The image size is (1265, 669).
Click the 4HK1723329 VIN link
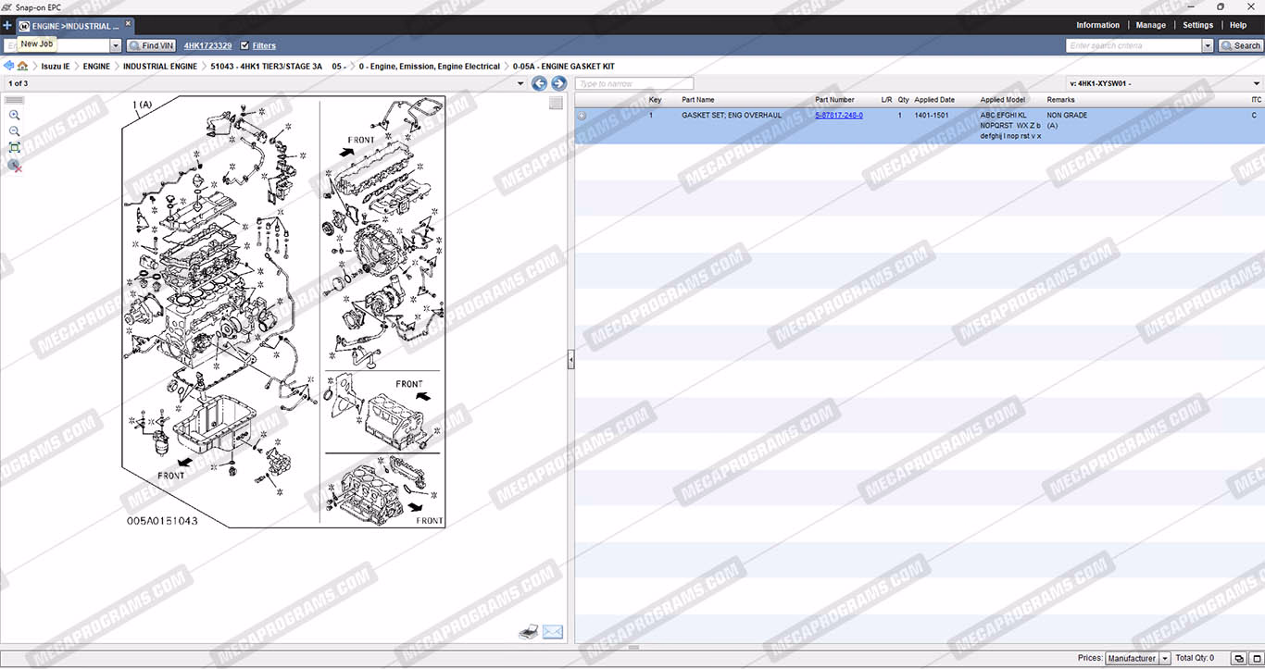[207, 45]
